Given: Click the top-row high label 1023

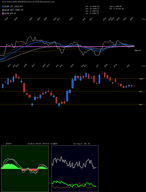Looking at the screenshot, I should click(x=6, y=19).
